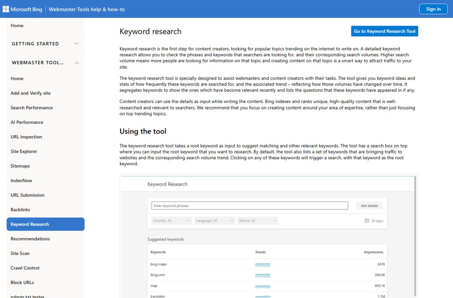The width and height of the screenshot is (453, 298).
Task: Click the Microsoft Bing logo
Action: [x=22, y=9]
